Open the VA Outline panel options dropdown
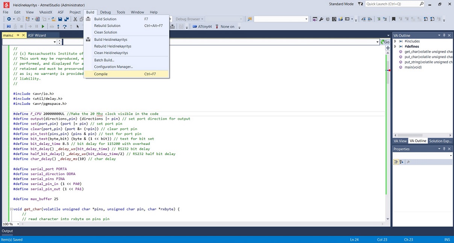 pyautogui.click(x=439, y=35)
